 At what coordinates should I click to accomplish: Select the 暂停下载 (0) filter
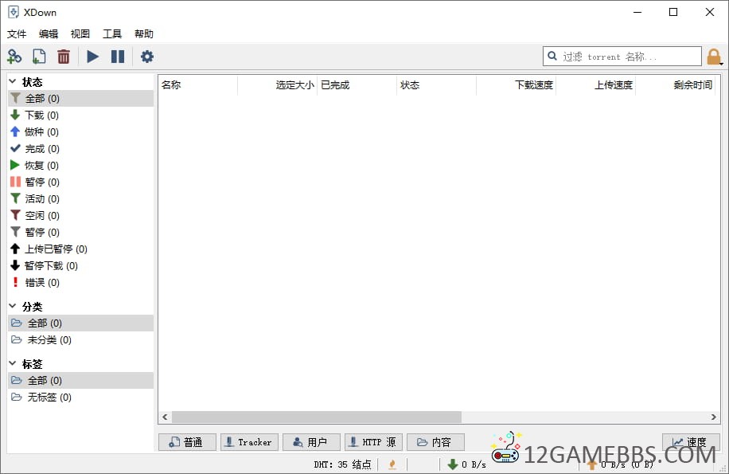(81, 265)
